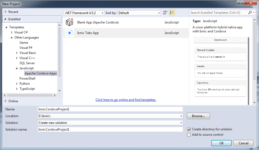Select Blank App (Apache Cordova) row text

pos(98,22)
